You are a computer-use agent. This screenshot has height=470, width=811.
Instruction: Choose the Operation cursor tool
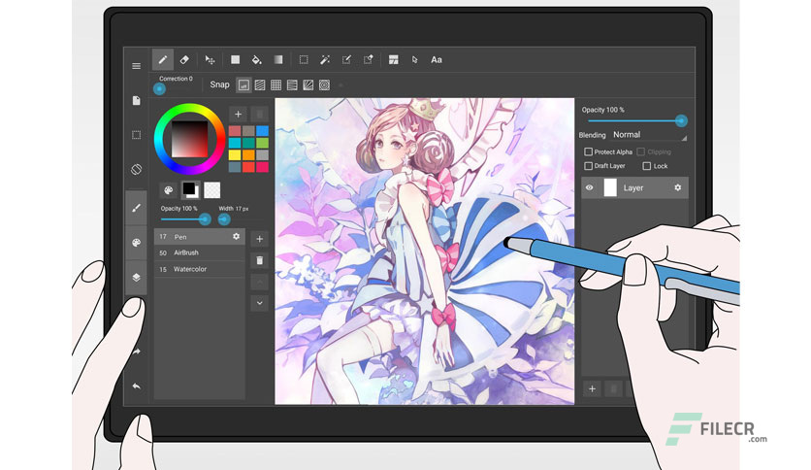[x=414, y=60]
